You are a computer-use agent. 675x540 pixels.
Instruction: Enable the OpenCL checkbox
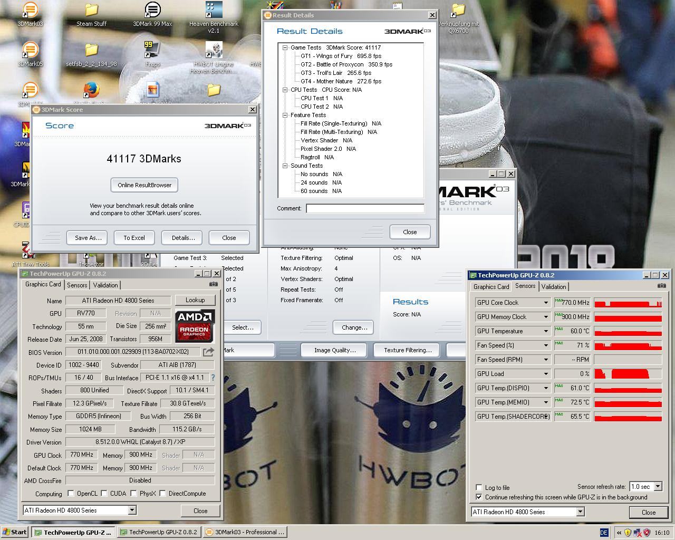click(71, 494)
